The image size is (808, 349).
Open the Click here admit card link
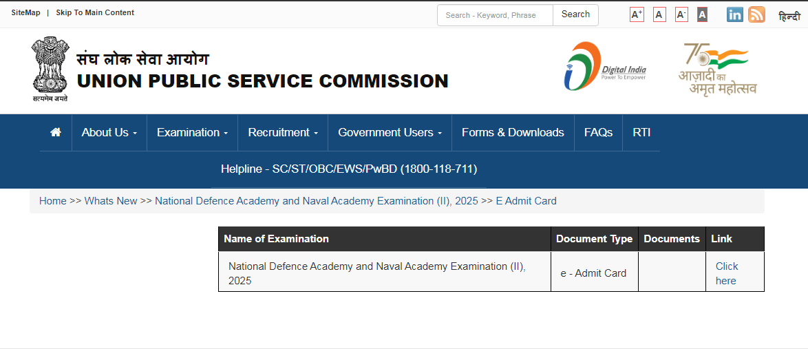[727, 273]
